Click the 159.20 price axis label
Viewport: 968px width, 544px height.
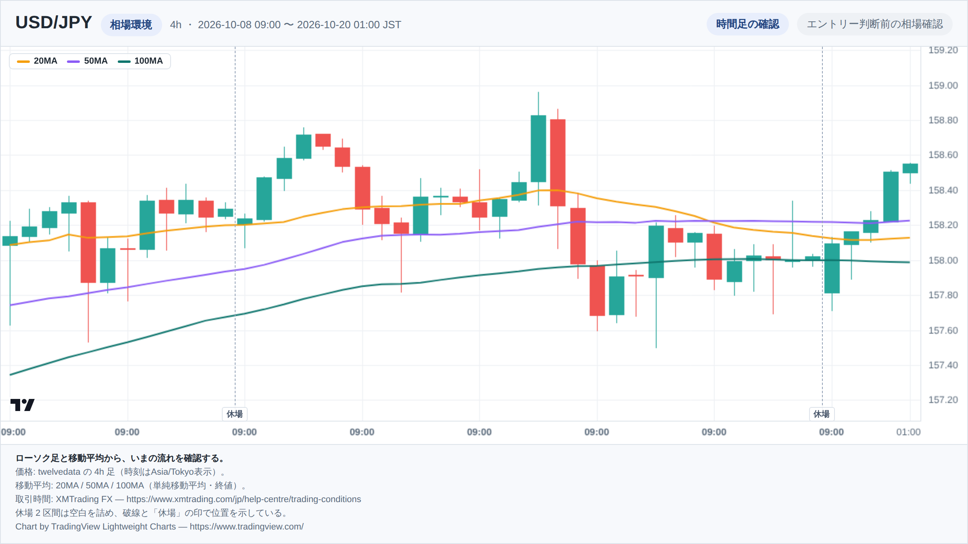(943, 50)
